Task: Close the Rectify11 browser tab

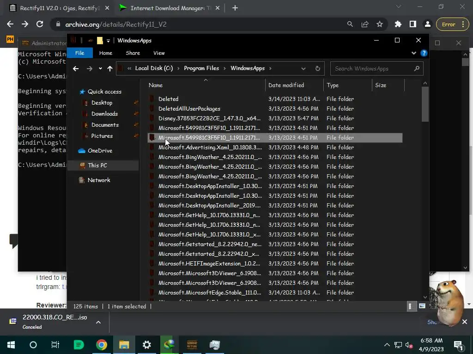Action: click(107, 8)
